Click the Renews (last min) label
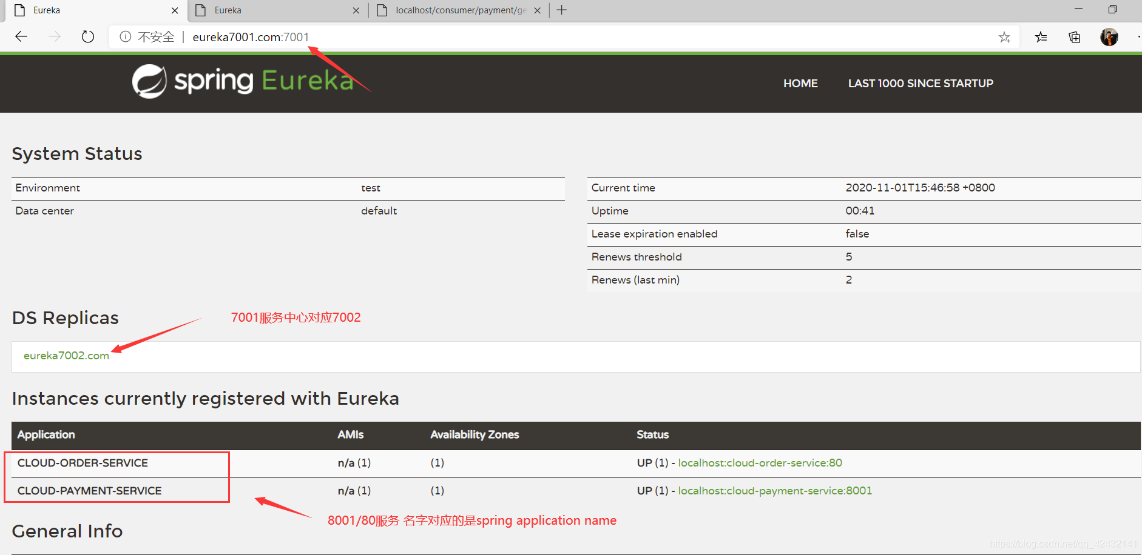The width and height of the screenshot is (1142, 555). click(x=635, y=280)
